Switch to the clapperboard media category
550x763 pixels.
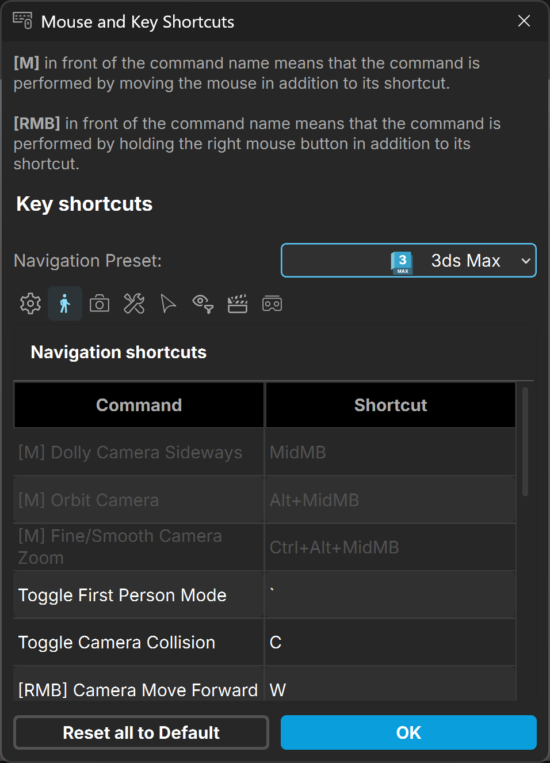(238, 303)
